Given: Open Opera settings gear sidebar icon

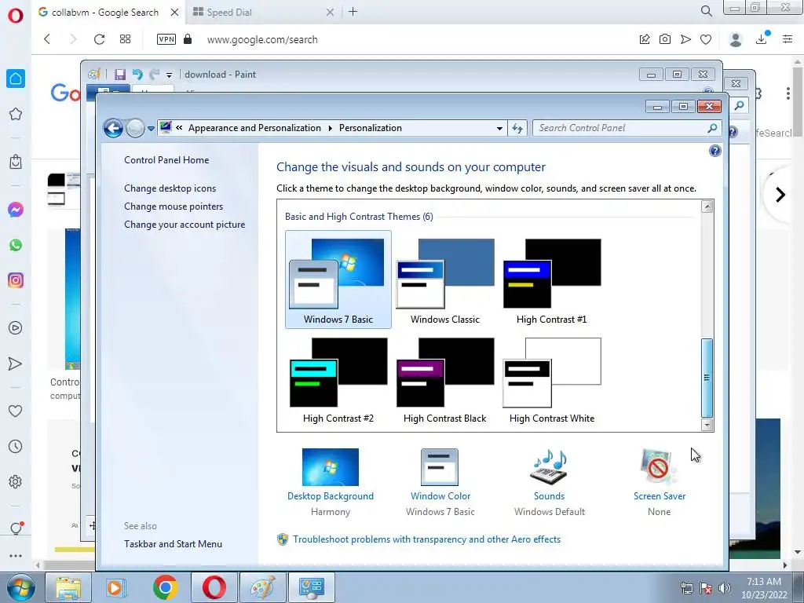Looking at the screenshot, I should click(16, 482).
